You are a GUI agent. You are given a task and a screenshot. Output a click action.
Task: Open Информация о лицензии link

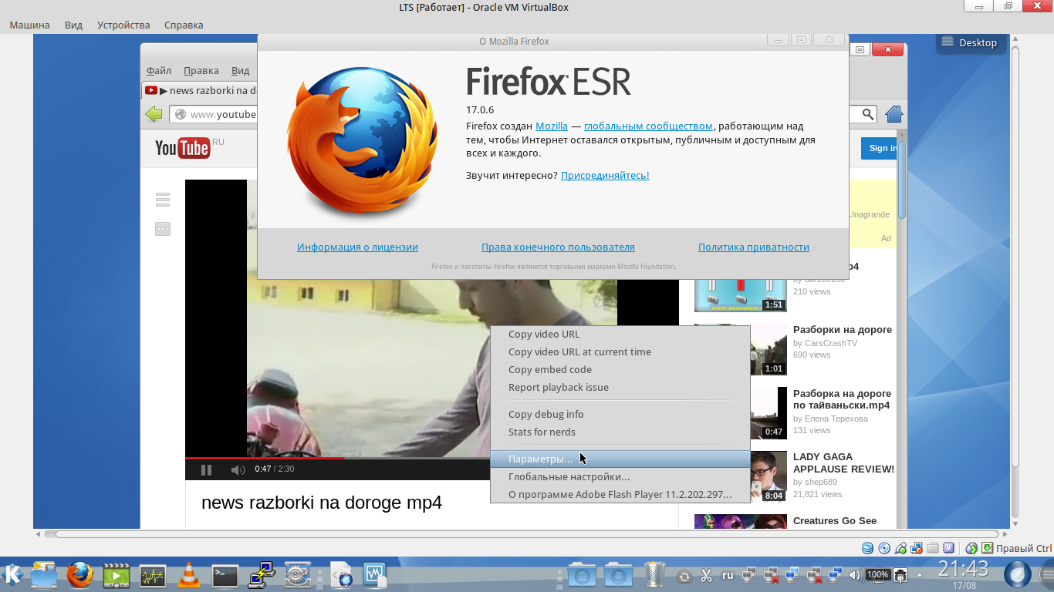click(357, 247)
